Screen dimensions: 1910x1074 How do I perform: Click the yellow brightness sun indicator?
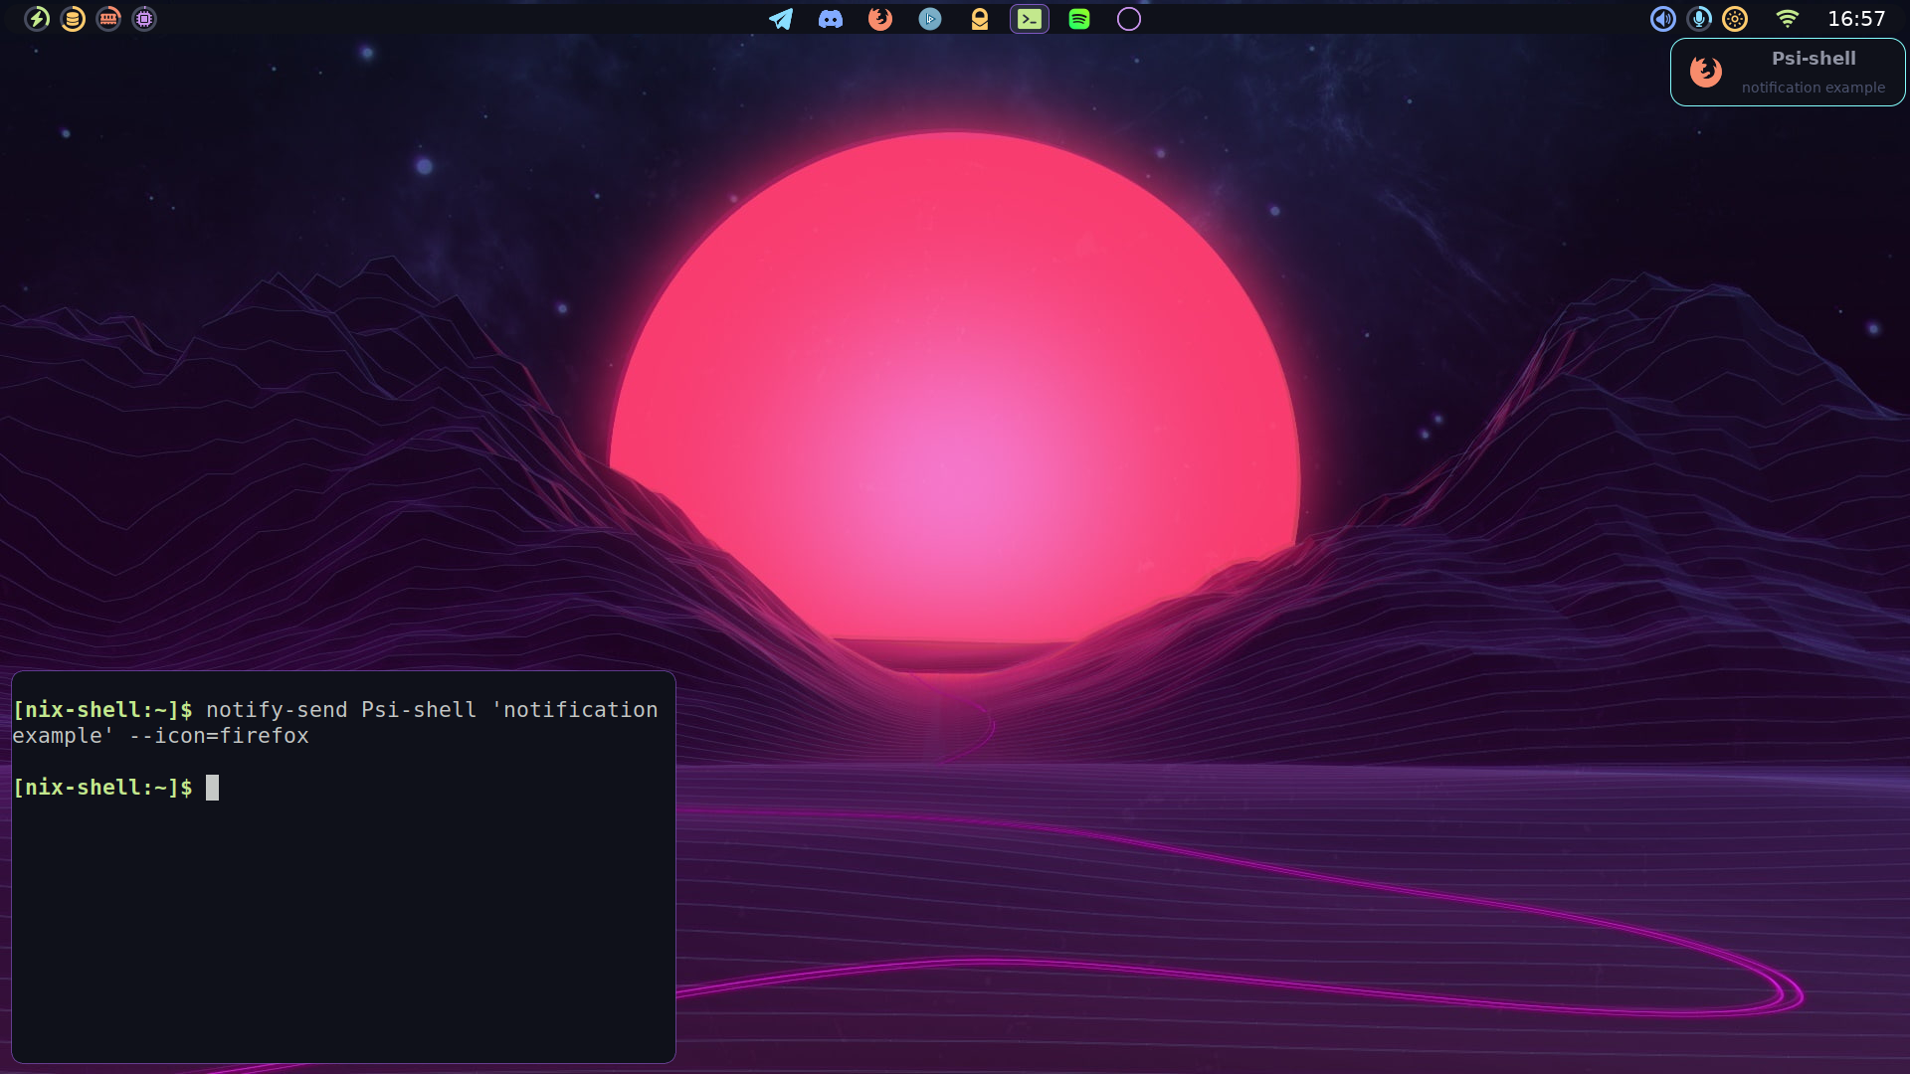[x=1735, y=19]
